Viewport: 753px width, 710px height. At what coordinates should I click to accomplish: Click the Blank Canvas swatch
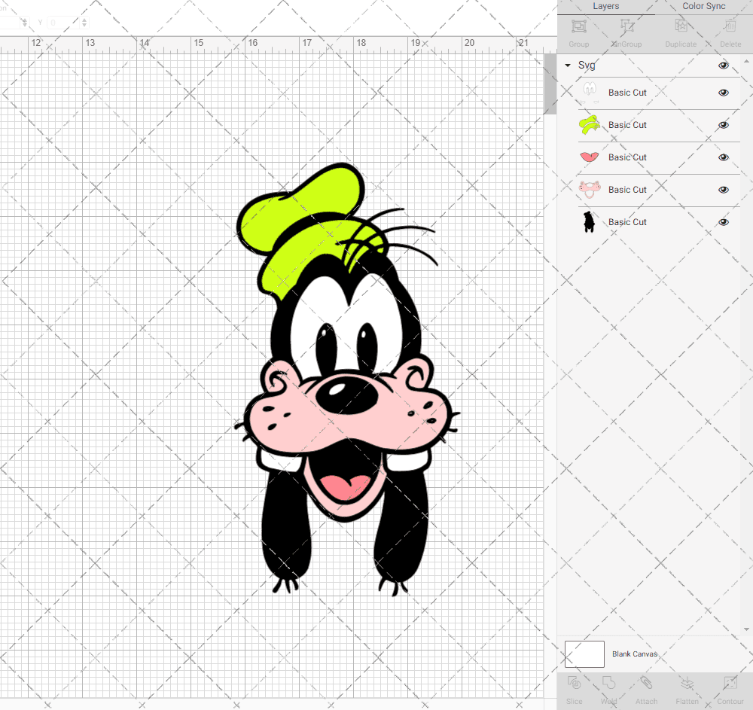click(x=584, y=654)
